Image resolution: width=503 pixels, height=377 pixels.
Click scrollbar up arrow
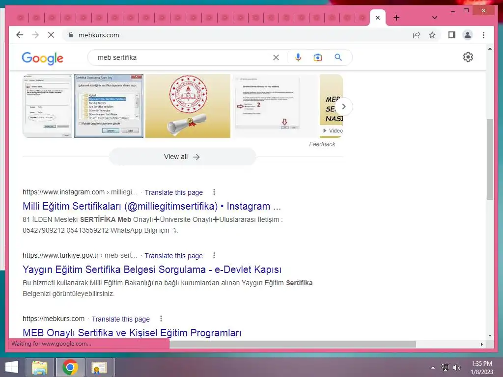click(x=490, y=49)
